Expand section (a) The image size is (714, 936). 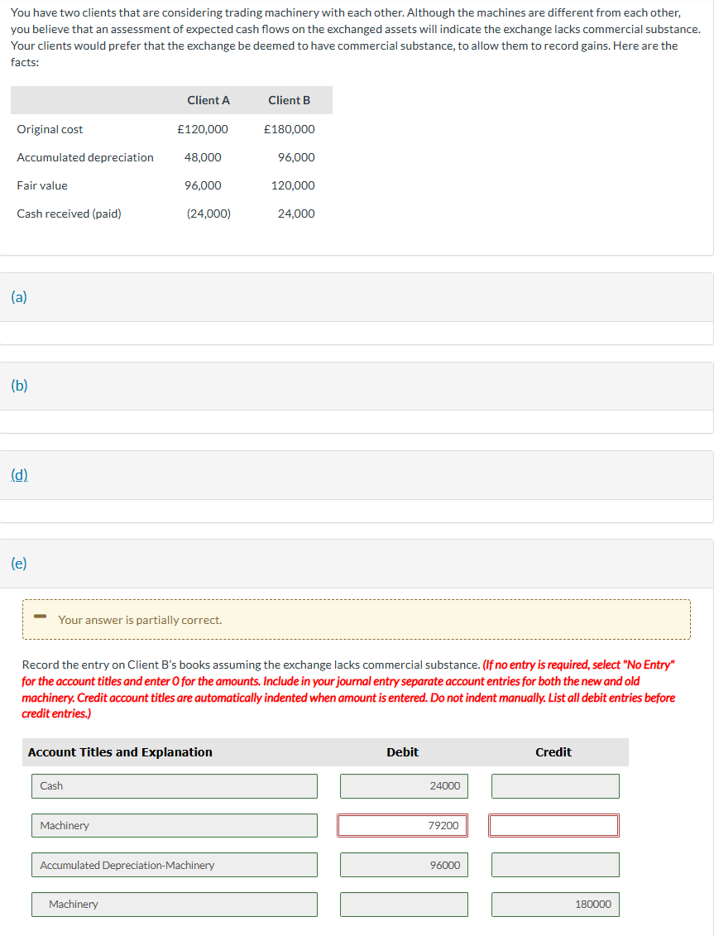click(19, 296)
